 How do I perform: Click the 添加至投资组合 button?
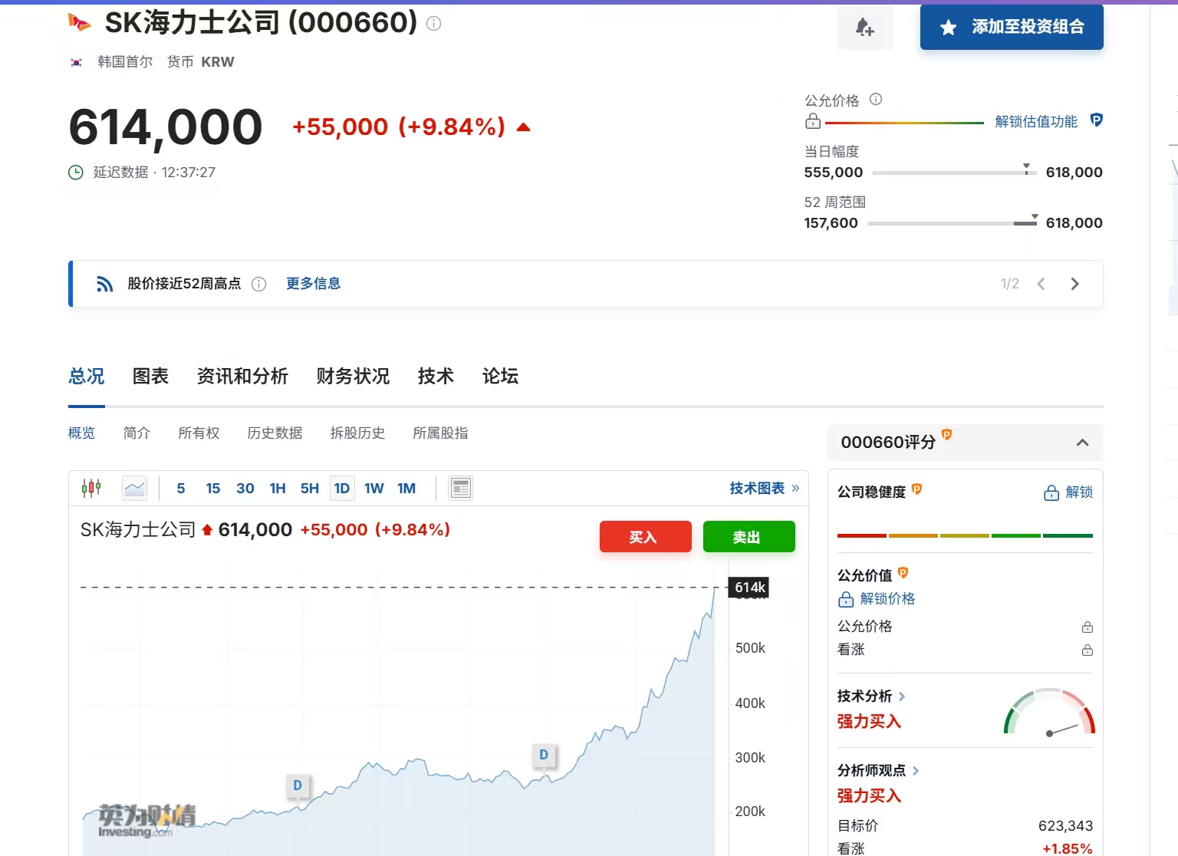point(1012,28)
